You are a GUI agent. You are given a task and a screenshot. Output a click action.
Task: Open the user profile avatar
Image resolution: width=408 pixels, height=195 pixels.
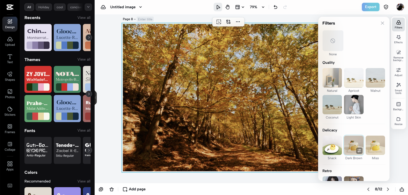[400, 7]
